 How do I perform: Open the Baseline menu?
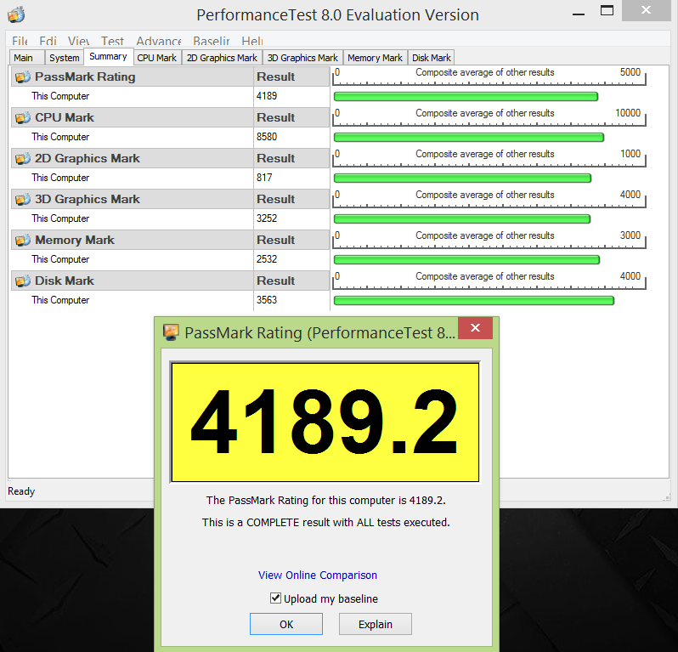tap(212, 41)
